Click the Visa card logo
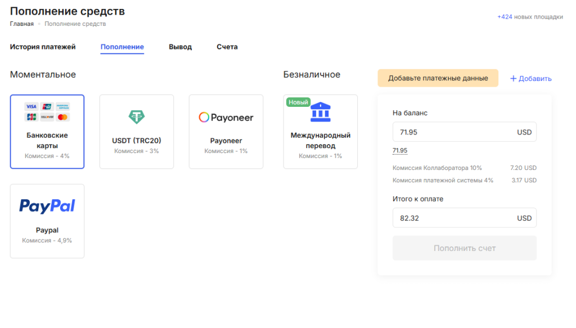 click(x=31, y=106)
